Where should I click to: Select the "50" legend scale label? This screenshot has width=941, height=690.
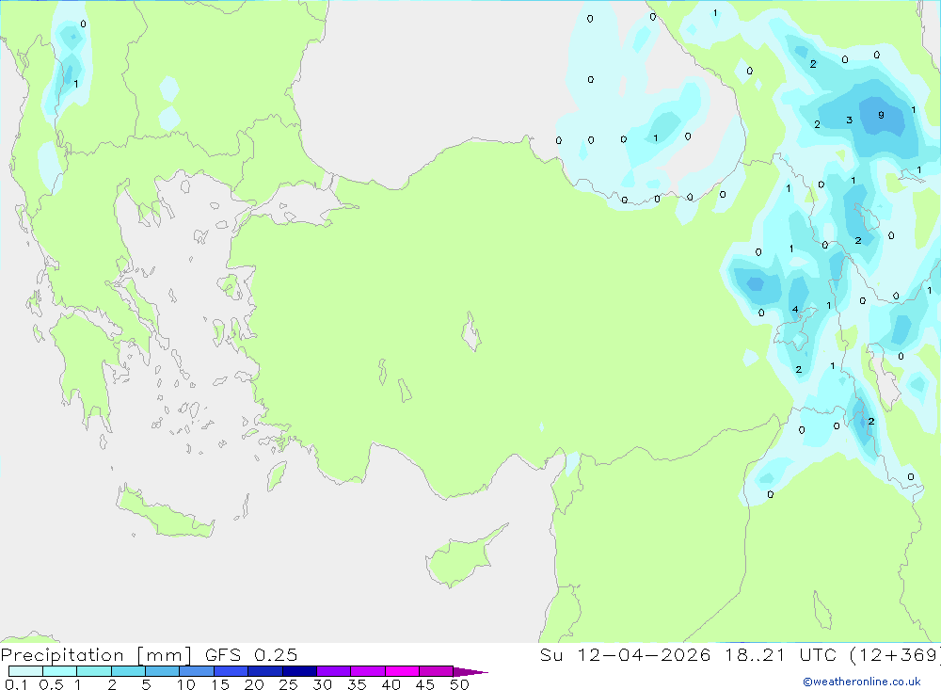tap(459, 684)
